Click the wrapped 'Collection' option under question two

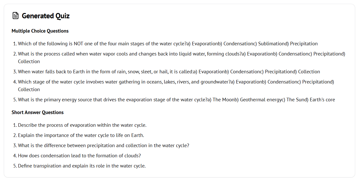coord(29,62)
